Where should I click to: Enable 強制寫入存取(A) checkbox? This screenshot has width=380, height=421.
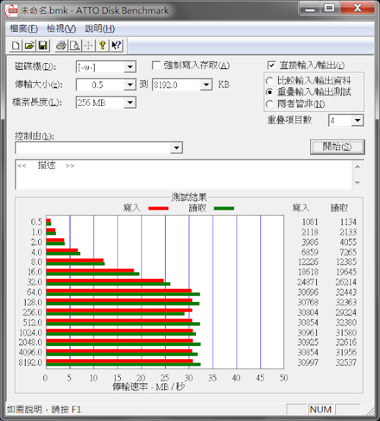[156, 65]
